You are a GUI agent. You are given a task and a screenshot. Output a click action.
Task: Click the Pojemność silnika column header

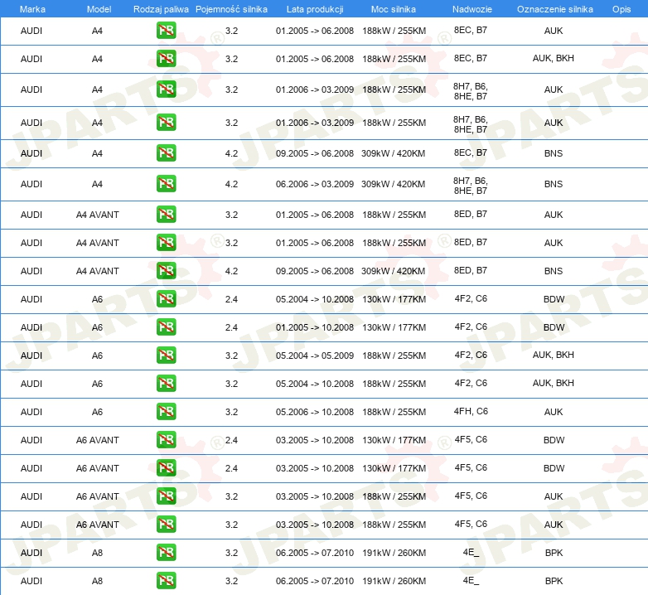coord(231,9)
